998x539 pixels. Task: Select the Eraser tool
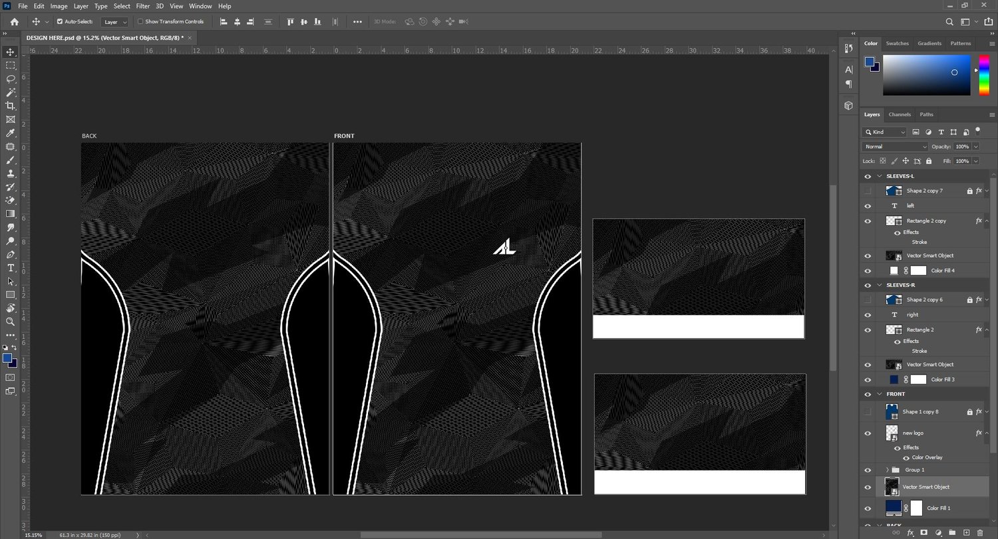[11, 200]
